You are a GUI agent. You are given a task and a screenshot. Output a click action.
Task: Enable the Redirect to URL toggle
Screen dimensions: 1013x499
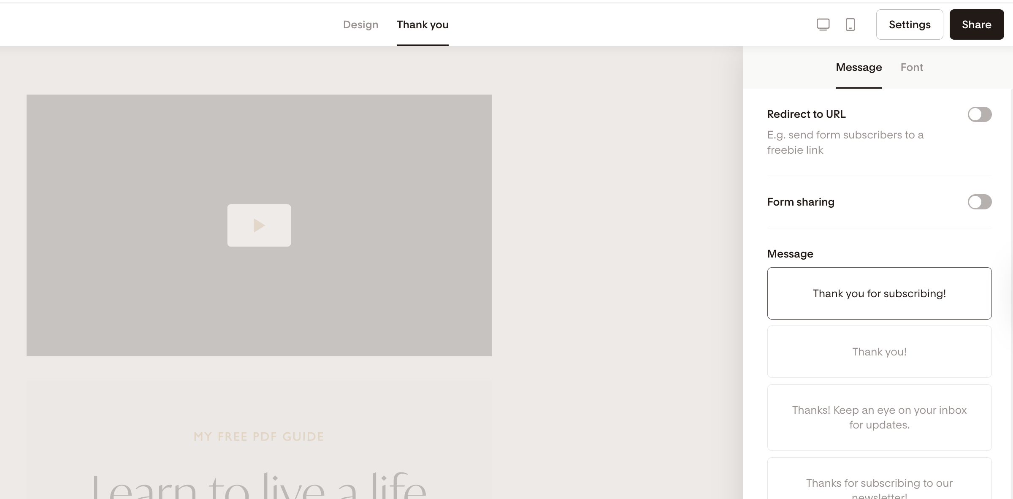[x=979, y=114]
